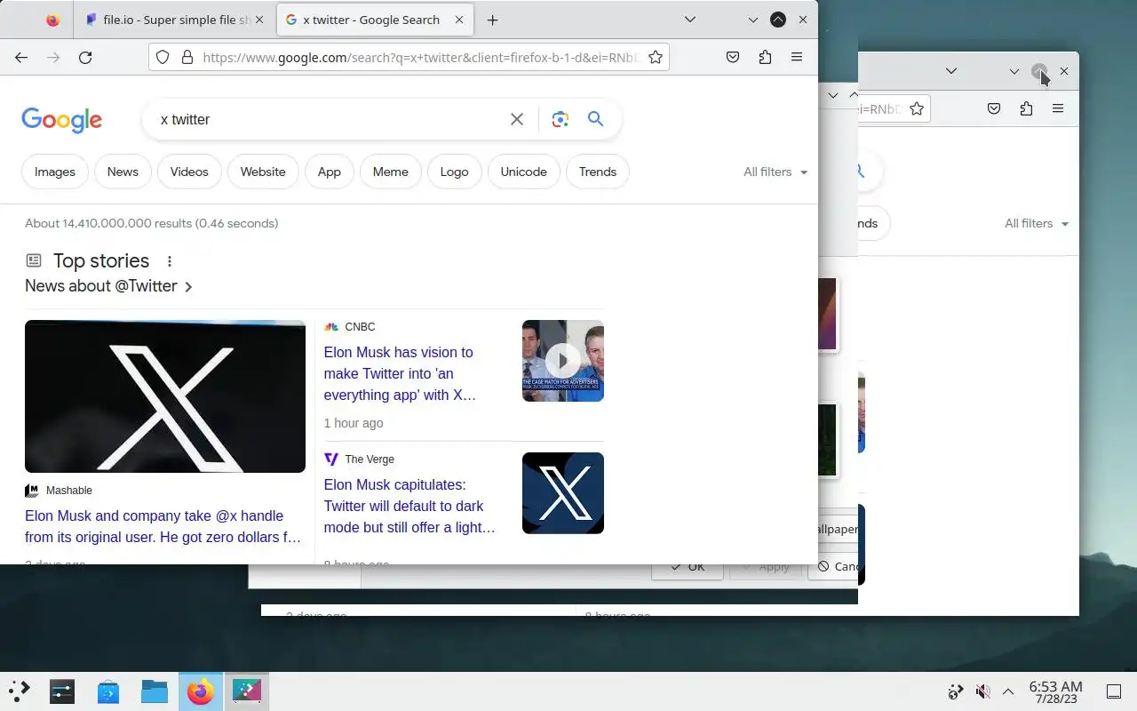
Task: Open All filters dropdown in the front window
Action: [775, 172]
